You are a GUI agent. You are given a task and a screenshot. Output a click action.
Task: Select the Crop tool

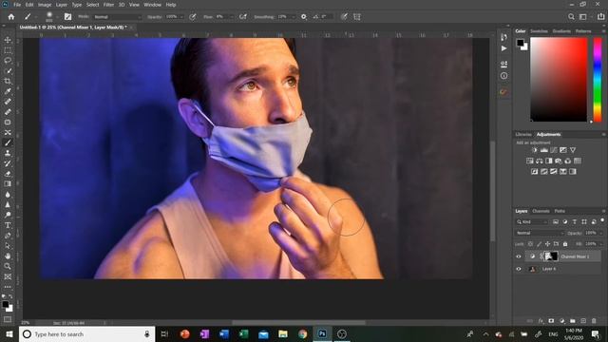[8, 81]
